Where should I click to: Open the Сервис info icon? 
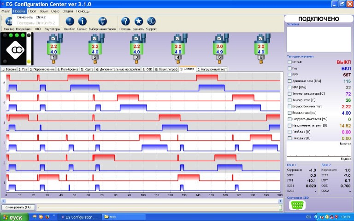(x=83, y=21)
